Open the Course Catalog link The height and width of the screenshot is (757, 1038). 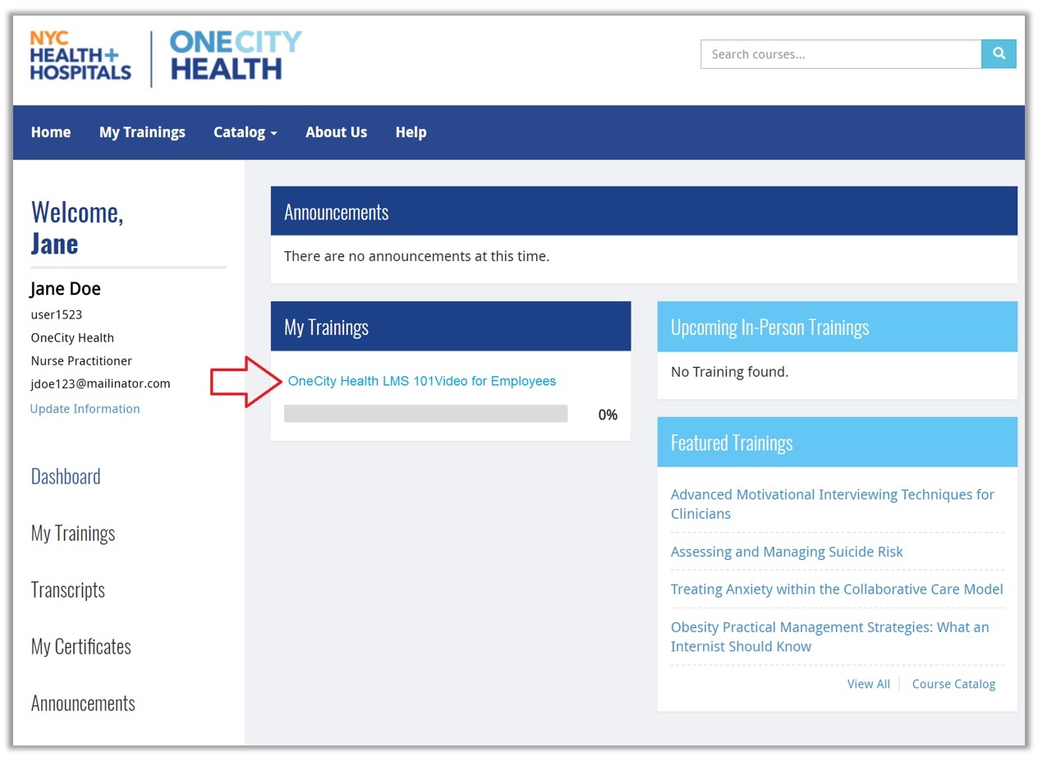click(x=953, y=684)
